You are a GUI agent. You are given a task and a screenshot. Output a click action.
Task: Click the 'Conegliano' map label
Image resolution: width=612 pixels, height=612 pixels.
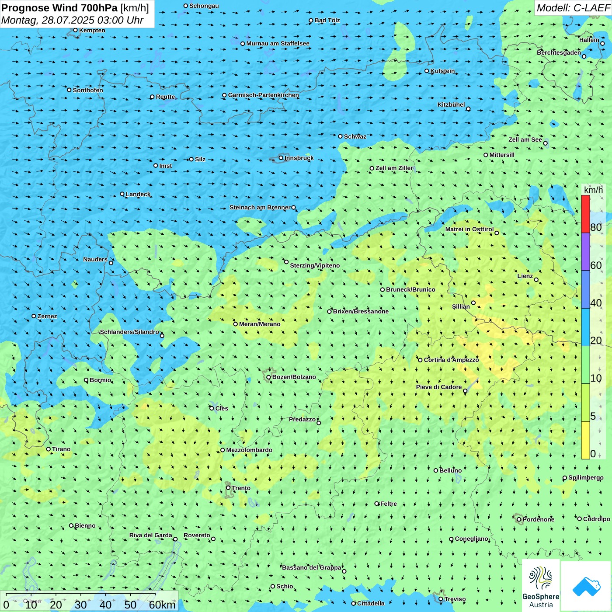point(472,539)
